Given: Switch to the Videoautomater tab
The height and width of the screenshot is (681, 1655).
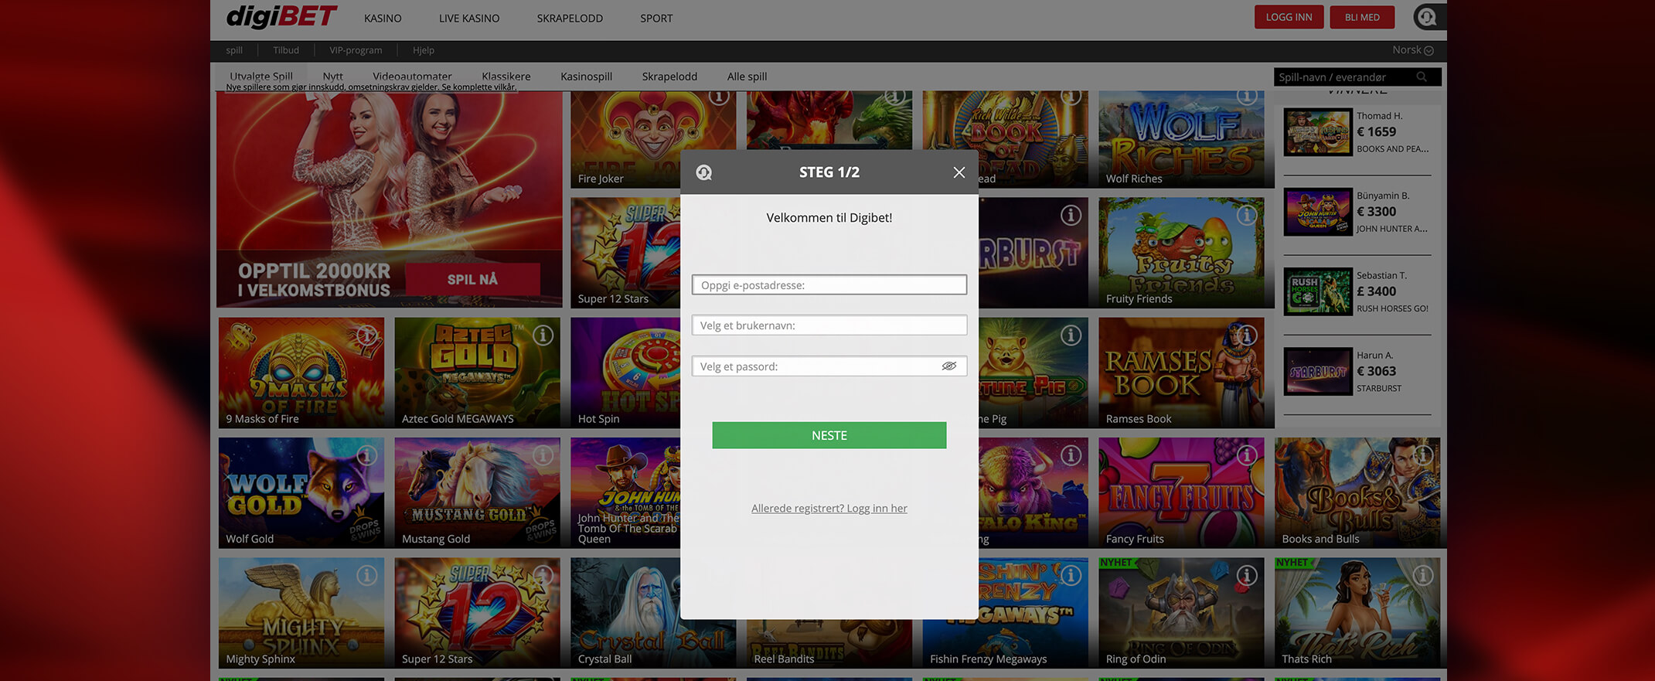Looking at the screenshot, I should [412, 76].
